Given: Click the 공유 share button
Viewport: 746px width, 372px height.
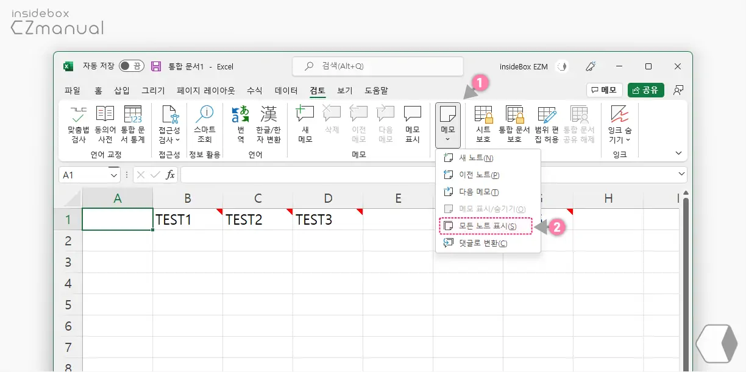Looking at the screenshot, I should [x=646, y=90].
